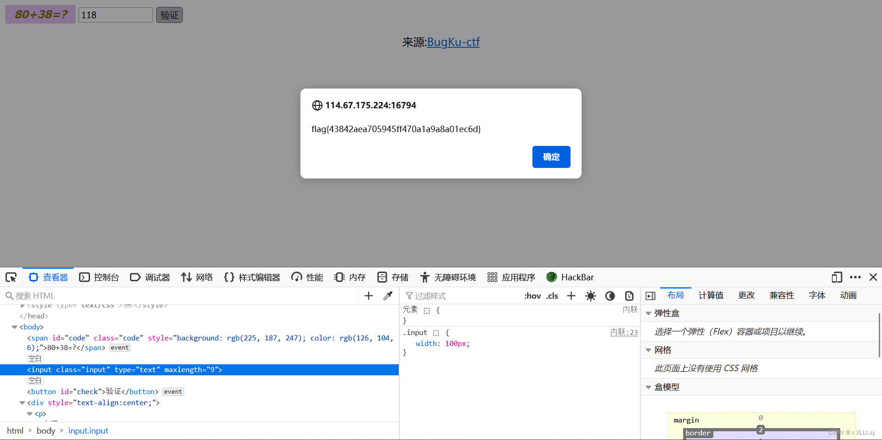Switch to the 网络 network tab
The height and width of the screenshot is (440, 882).
tap(197, 277)
